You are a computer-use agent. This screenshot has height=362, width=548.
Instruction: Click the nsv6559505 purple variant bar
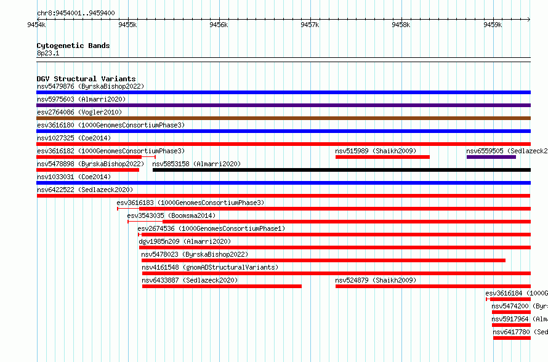pos(491,157)
